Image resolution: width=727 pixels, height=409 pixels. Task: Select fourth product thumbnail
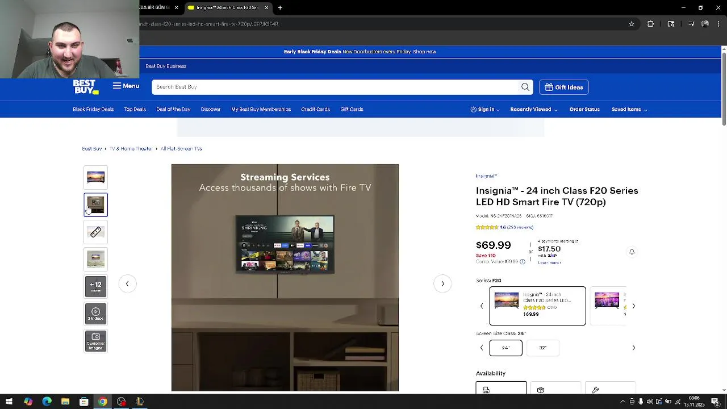click(x=95, y=260)
